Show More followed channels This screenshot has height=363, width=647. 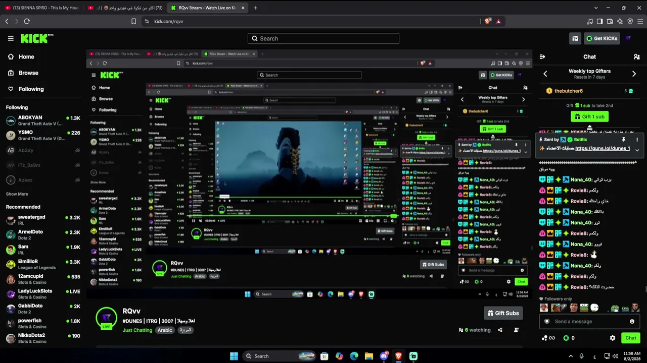17,194
